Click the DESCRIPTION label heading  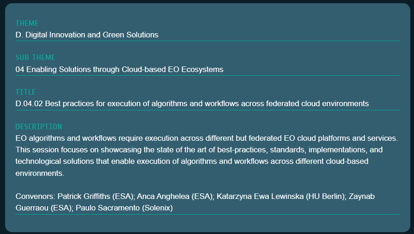coord(39,126)
